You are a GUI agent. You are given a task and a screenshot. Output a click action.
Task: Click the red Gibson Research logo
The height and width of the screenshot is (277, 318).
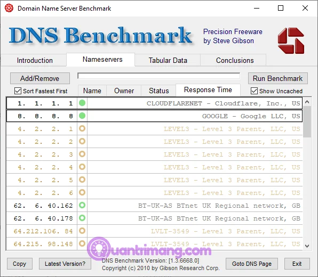coord(291,40)
